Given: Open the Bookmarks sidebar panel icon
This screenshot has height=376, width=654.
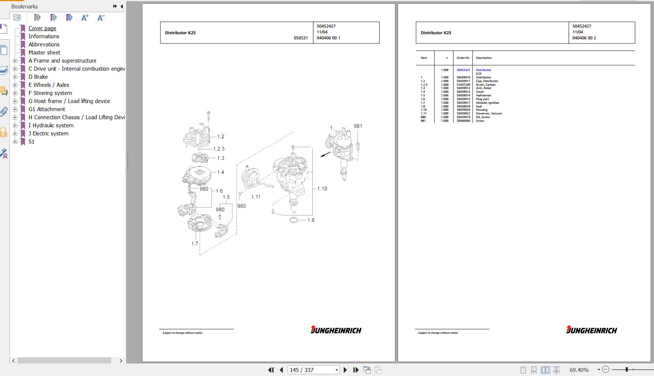Looking at the screenshot, I should coord(4,29).
